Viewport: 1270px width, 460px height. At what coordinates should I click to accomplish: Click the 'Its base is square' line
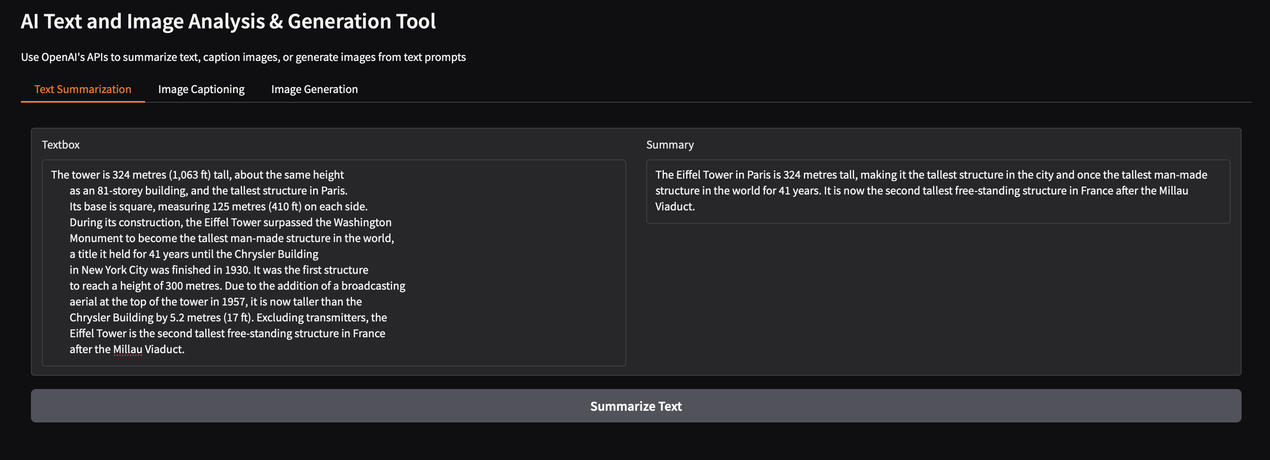pyautogui.click(x=218, y=206)
